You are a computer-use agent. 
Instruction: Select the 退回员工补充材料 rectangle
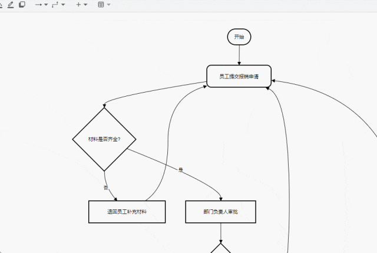127,212
